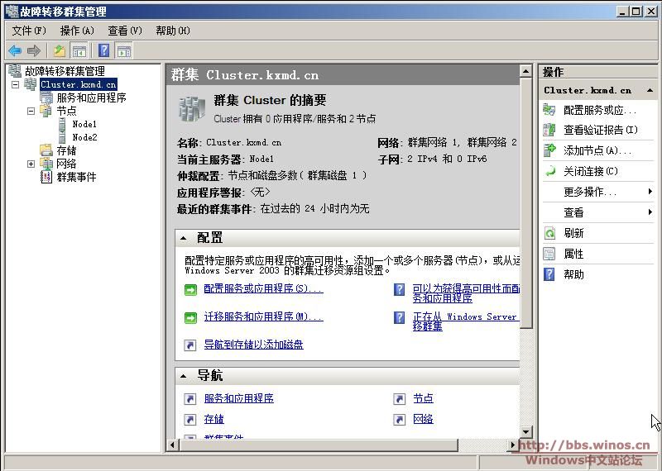Click the 节点 folder icon in tree
This screenshot has height=471, width=662.
(x=46, y=111)
